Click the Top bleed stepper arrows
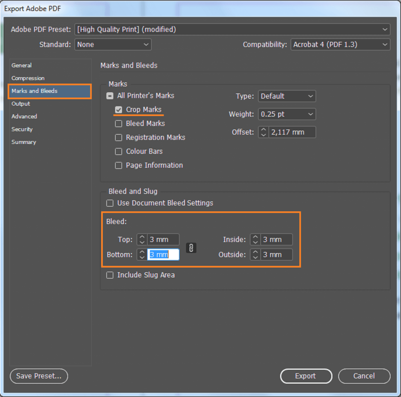 tap(142, 239)
